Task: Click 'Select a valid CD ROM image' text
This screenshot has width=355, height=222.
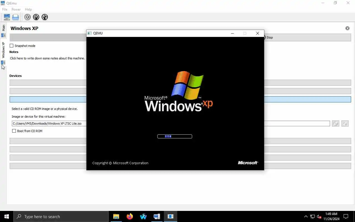Action: click(45, 109)
